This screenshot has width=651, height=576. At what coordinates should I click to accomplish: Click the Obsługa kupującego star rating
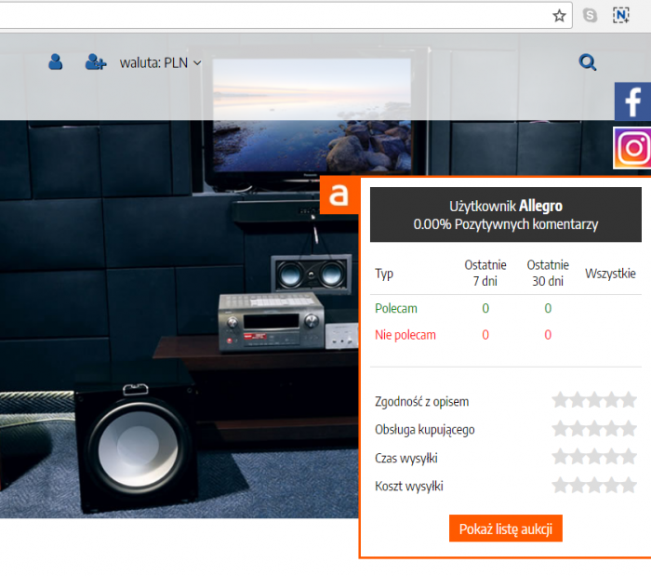click(594, 428)
